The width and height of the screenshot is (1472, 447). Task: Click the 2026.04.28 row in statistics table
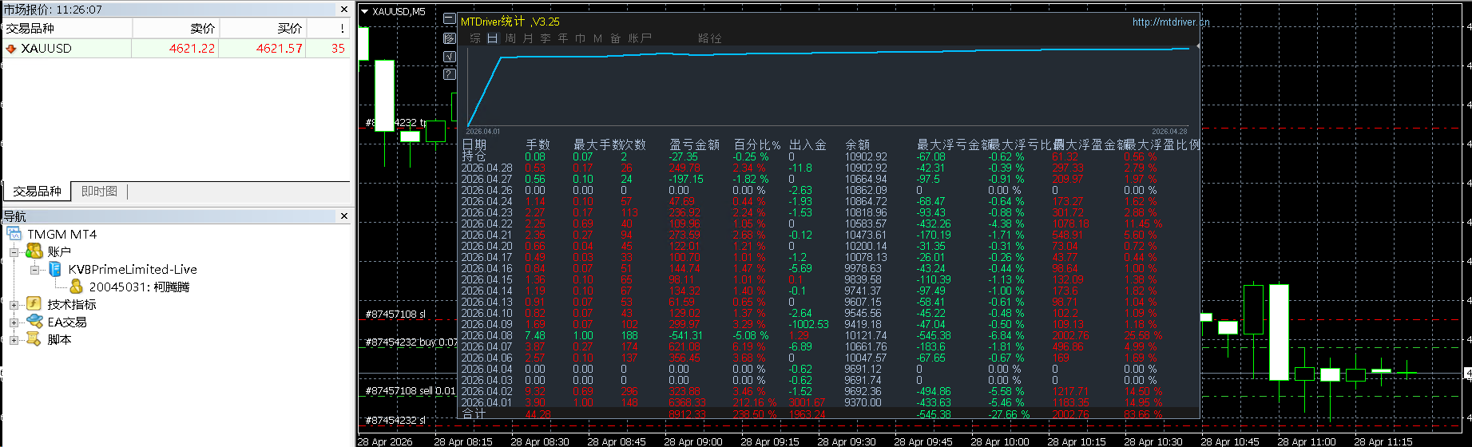pos(831,168)
